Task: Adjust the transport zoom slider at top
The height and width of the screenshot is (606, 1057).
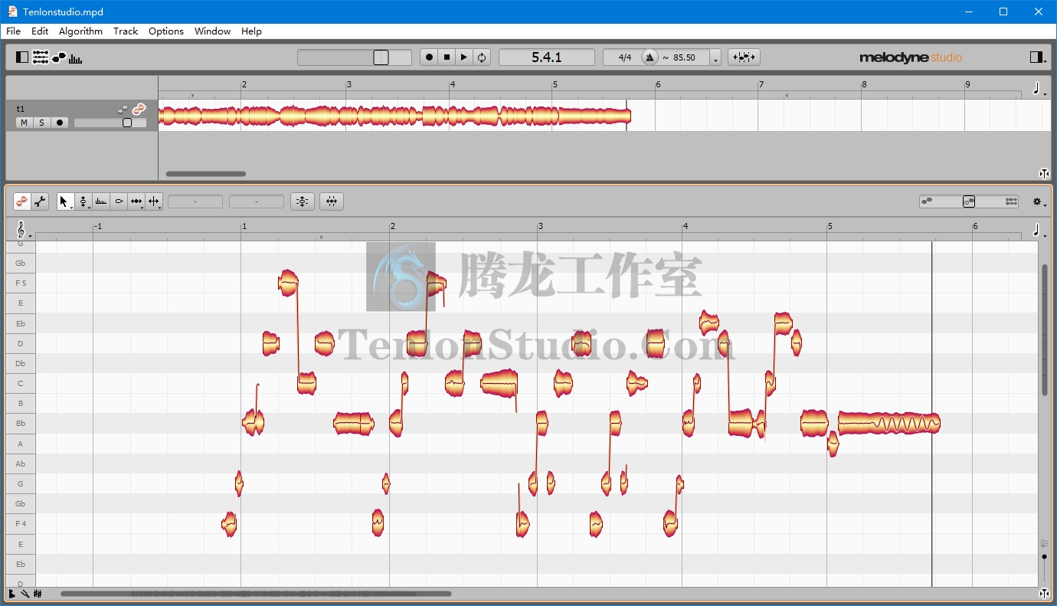Action: click(355, 57)
